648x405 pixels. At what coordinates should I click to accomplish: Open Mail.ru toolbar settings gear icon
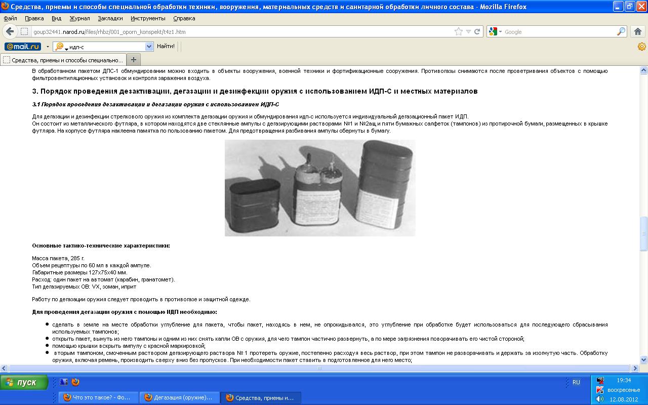tap(641, 47)
